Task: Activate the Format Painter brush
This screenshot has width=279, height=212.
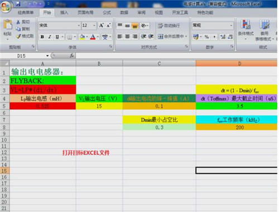Action: [18, 36]
